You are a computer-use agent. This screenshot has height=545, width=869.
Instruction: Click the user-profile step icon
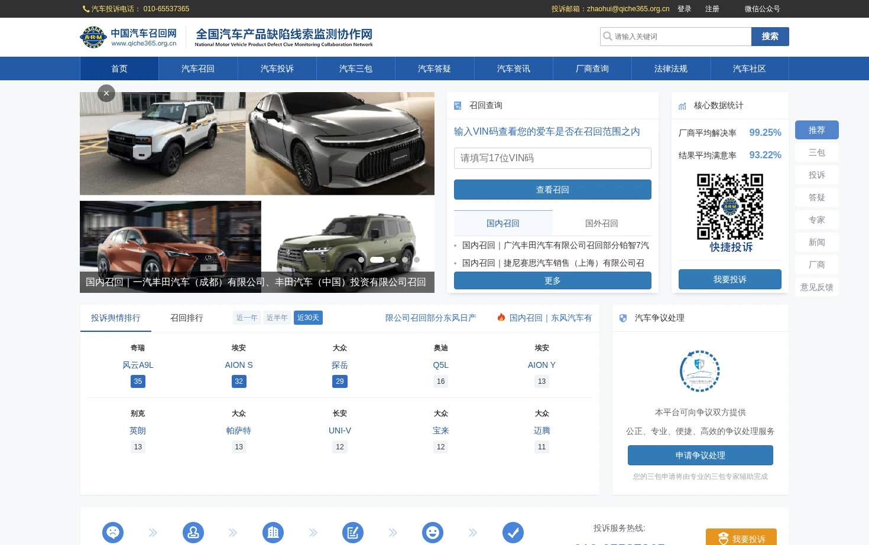pyautogui.click(x=193, y=533)
